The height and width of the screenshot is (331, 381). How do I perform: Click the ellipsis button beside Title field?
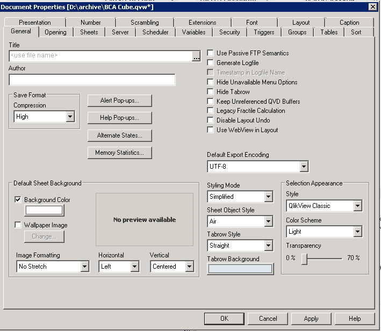tap(197, 55)
